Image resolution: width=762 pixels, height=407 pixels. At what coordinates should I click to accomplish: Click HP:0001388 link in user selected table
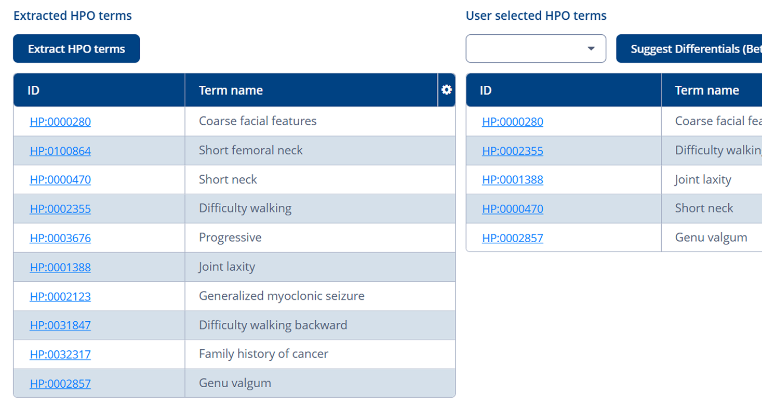[x=512, y=180]
